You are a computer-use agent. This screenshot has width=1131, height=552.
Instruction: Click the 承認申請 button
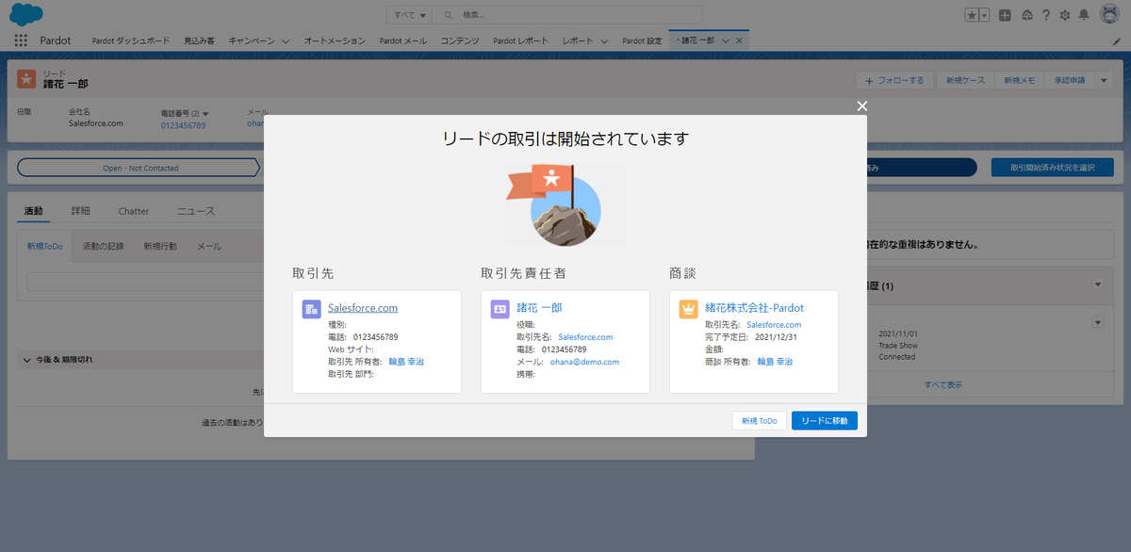click(x=1069, y=80)
